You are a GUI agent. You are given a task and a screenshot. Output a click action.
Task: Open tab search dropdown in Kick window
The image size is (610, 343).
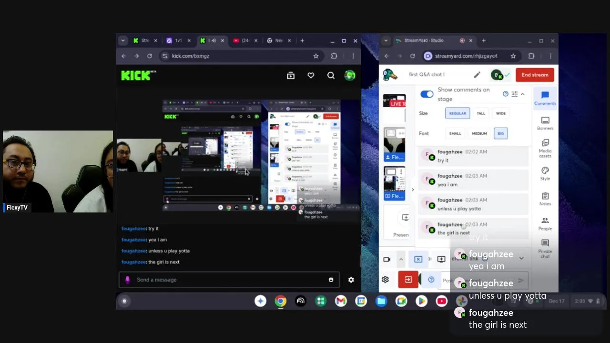point(123,40)
